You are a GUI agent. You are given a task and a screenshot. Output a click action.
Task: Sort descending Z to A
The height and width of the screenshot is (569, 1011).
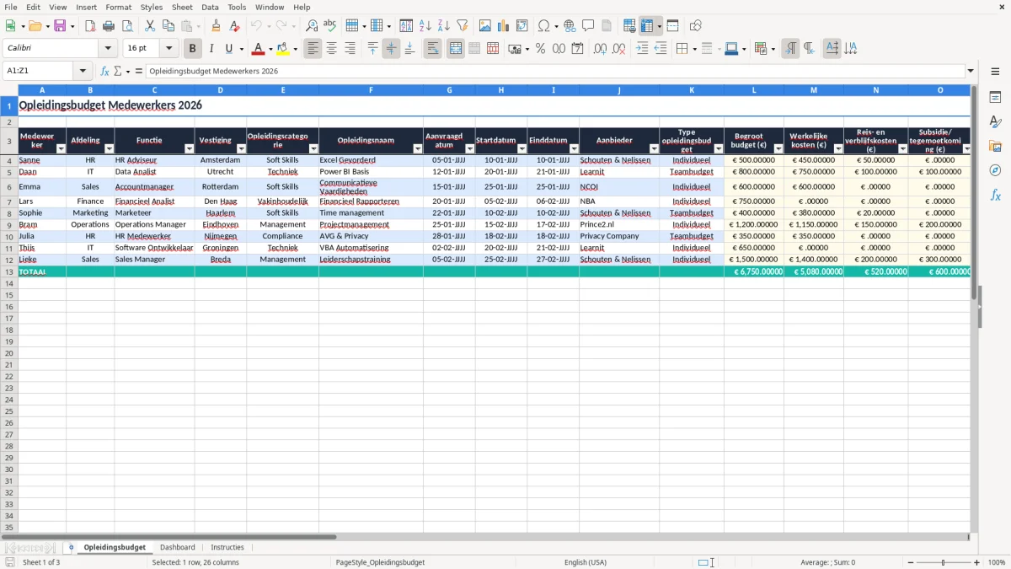[444, 26]
